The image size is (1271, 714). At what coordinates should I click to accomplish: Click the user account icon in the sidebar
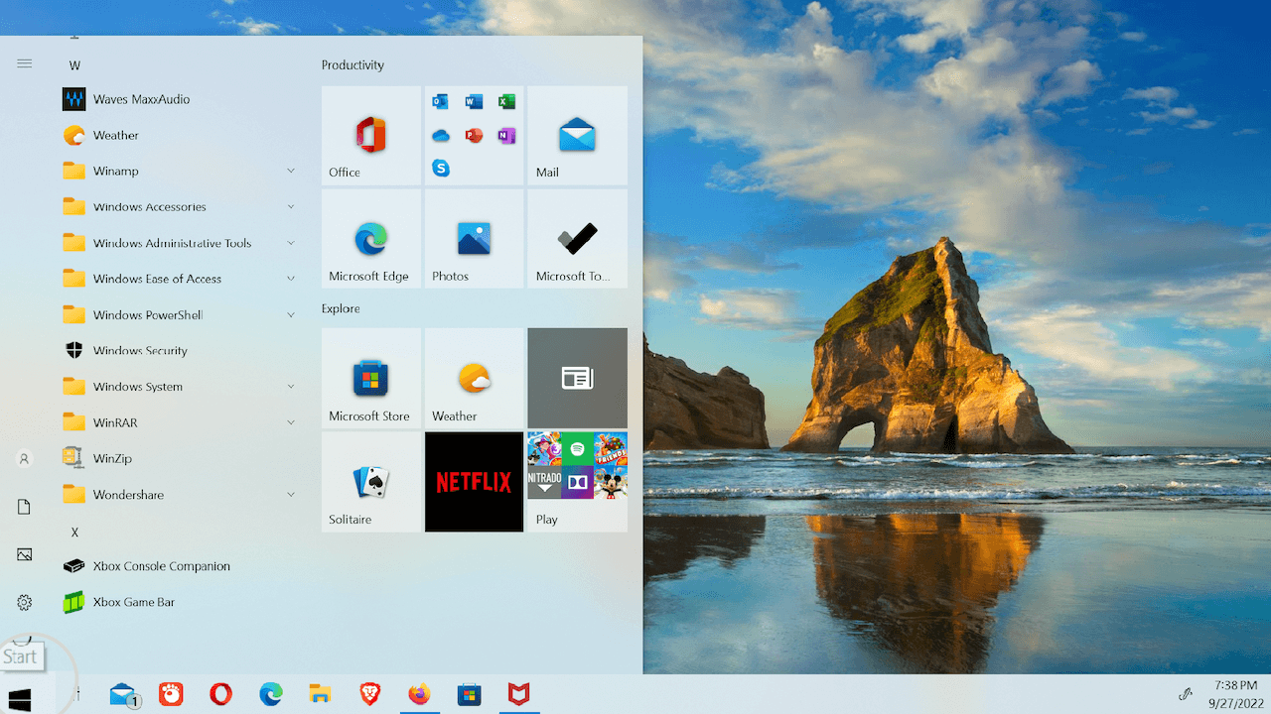pyautogui.click(x=24, y=458)
